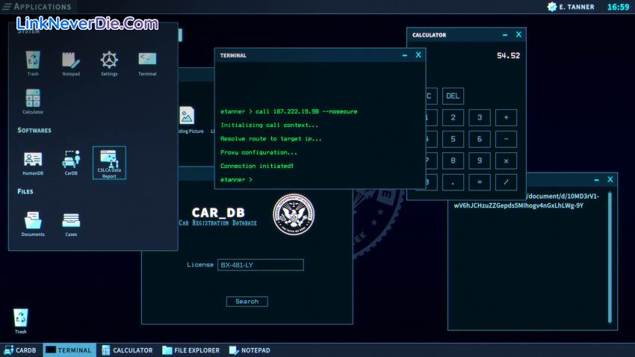Viewport: 635px width, 357px height.
Task: Open the Documents folder
Action: pos(33,222)
